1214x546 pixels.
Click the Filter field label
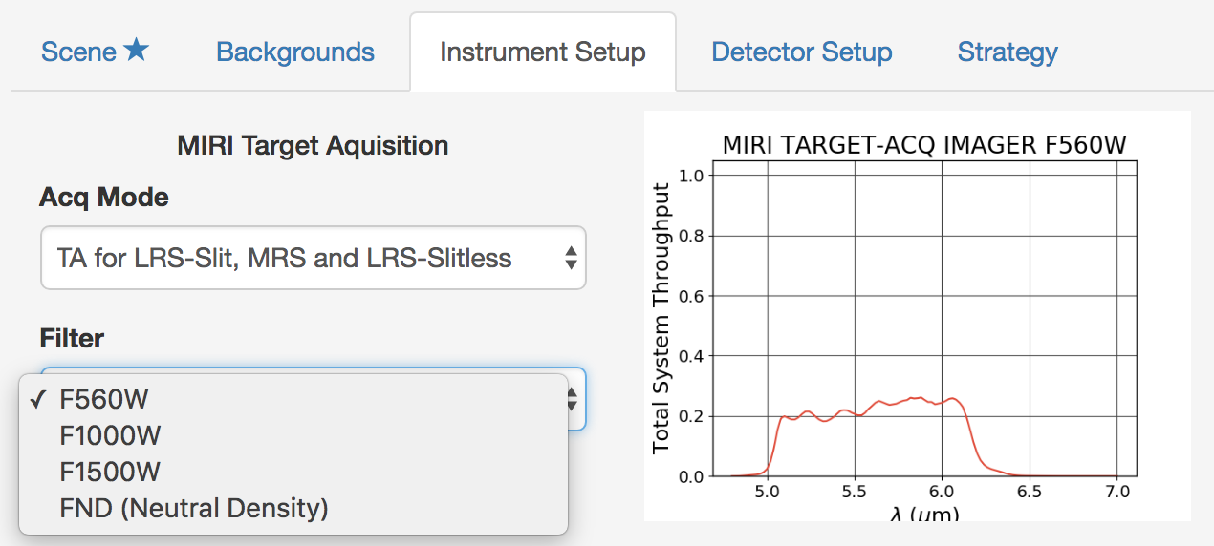72,338
